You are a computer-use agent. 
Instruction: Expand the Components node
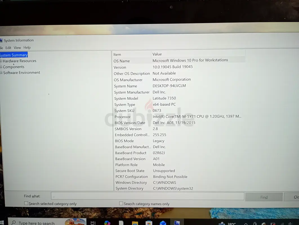pyautogui.click(x=1, y=67)
